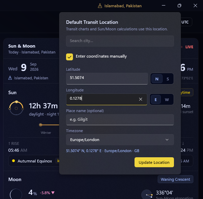Click the 05:46 AM sunrise time
Screen dimensions: 203x199
point(18,150)
